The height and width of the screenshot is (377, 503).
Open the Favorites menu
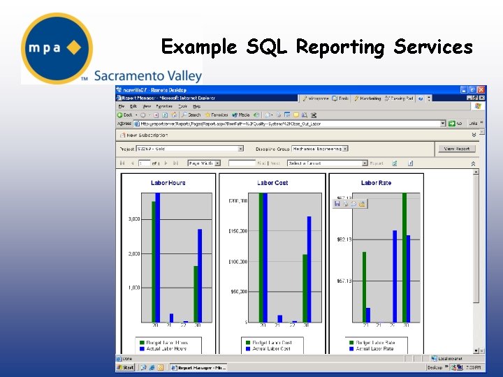coord(164,106)
